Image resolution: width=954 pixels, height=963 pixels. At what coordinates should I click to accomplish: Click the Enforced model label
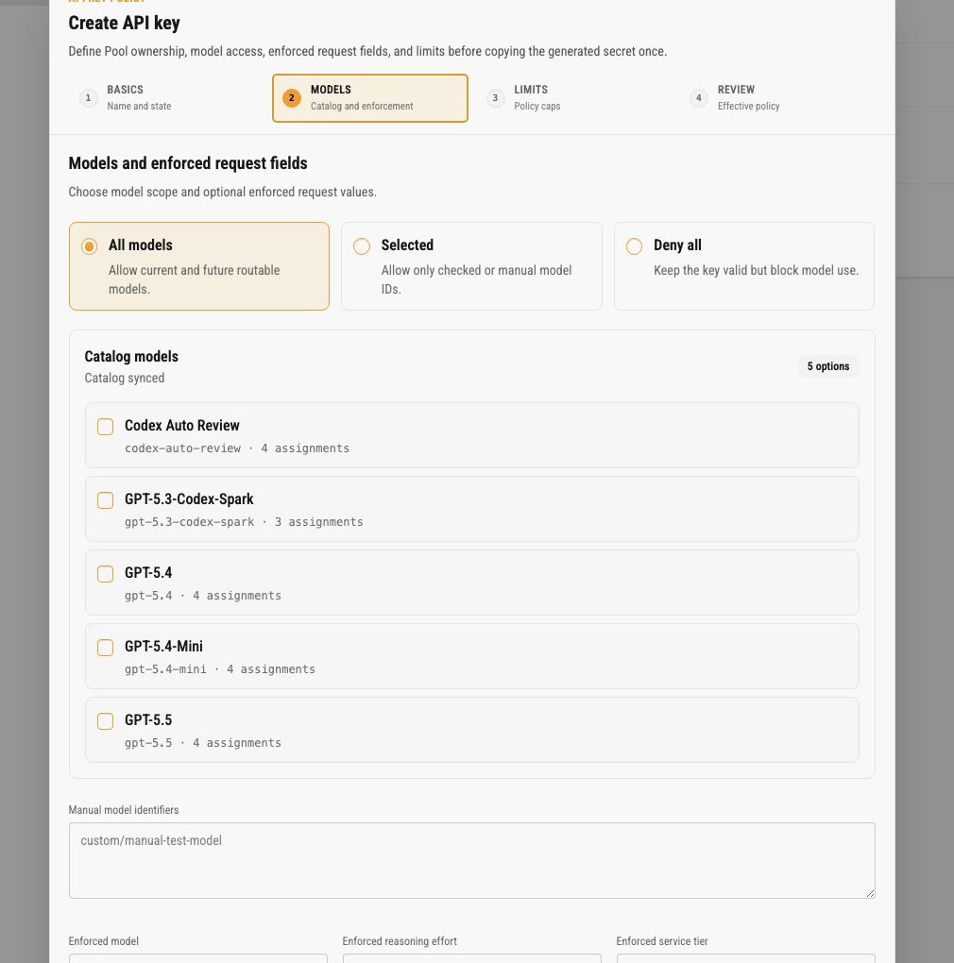(x=104, y=941)
